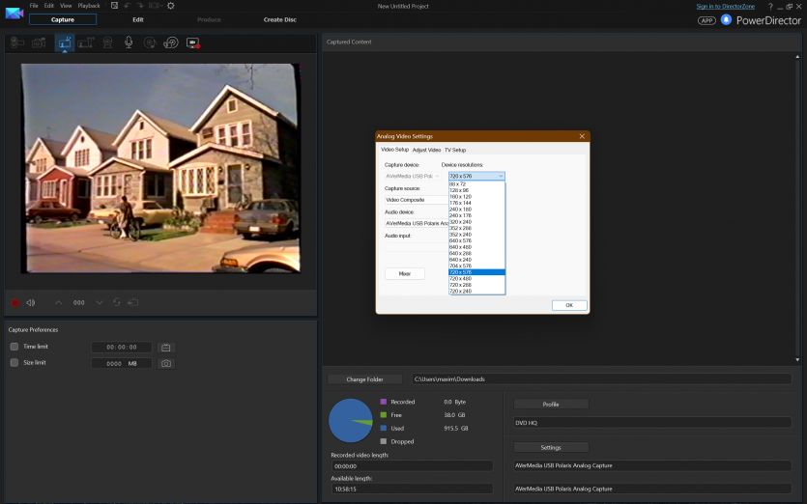Select the CD audio capture icon

150,42
